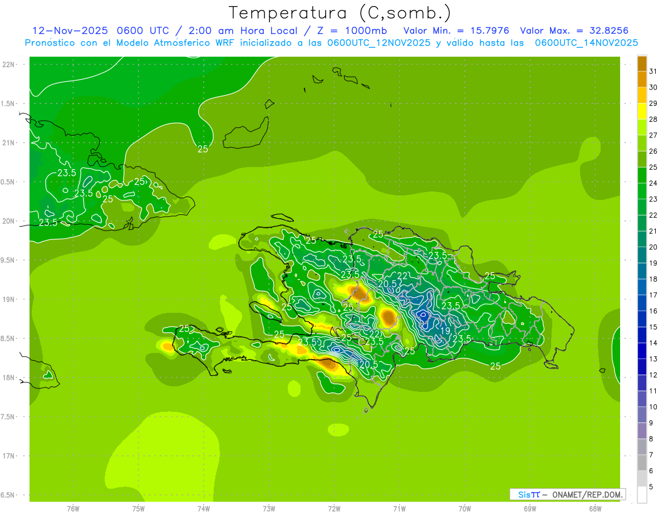This screenshot has height=516, width=668.
Task: Click the colorbar legend value 8
Action: (652, 439)
